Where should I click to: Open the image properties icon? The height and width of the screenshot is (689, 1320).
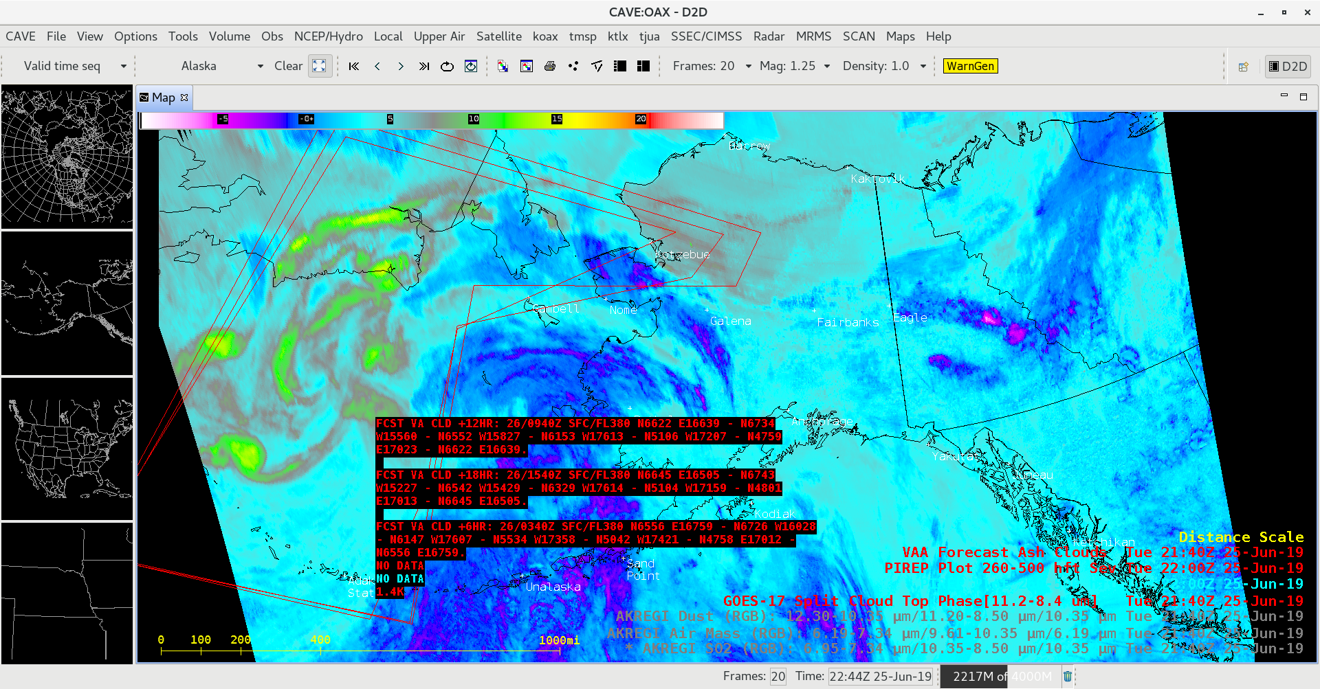(x=527, y=66)
